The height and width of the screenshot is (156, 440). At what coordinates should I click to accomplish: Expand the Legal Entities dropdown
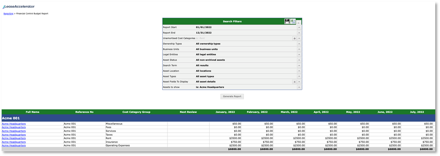pos(299,54)
